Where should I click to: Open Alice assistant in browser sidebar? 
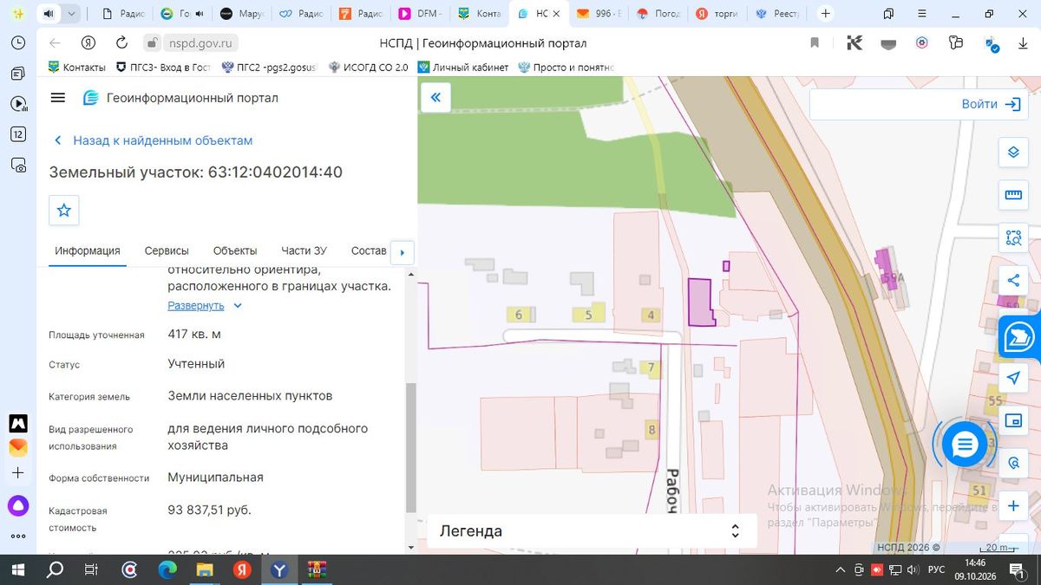click(x=18, y=506)
